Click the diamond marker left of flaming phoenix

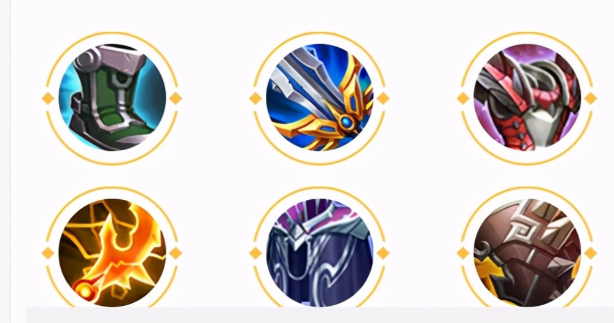48,253
